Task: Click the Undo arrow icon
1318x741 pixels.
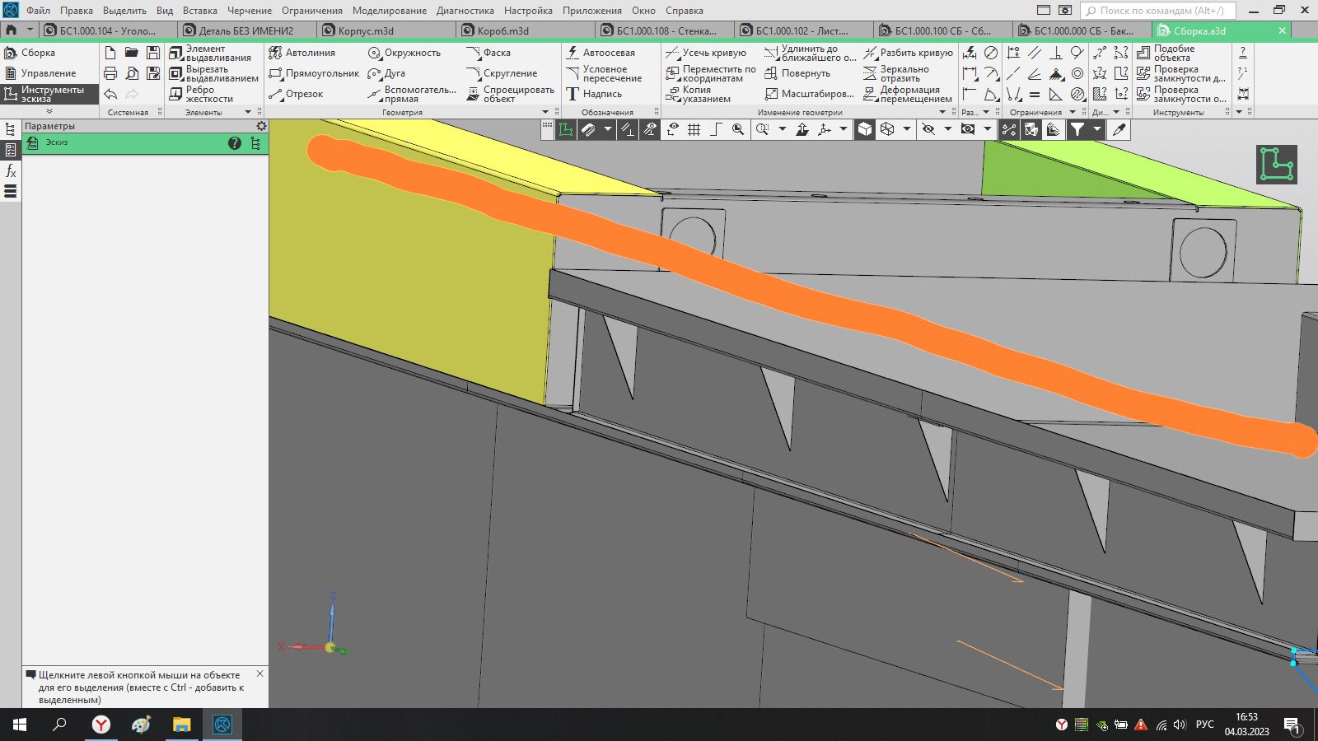Action: 110,95
